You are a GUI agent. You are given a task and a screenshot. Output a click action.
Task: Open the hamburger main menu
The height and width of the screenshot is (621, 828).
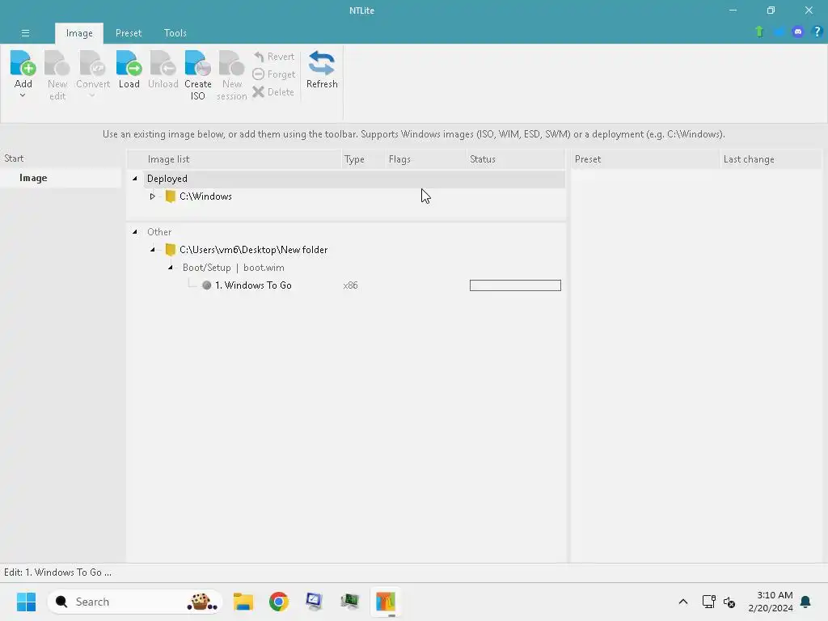[x=25, y=32]
